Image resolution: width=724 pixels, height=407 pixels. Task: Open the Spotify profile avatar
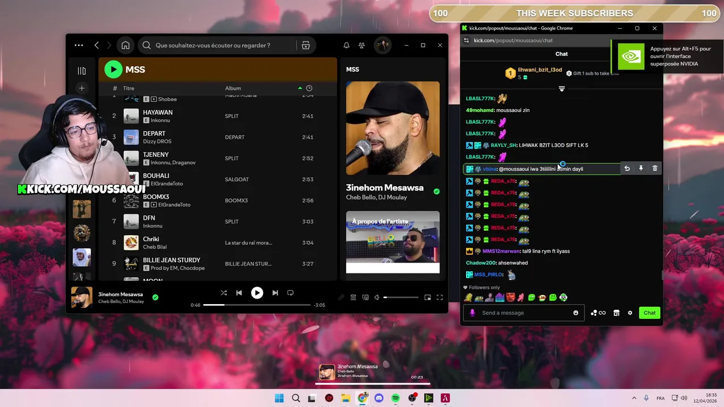click(x=382, y=45)
